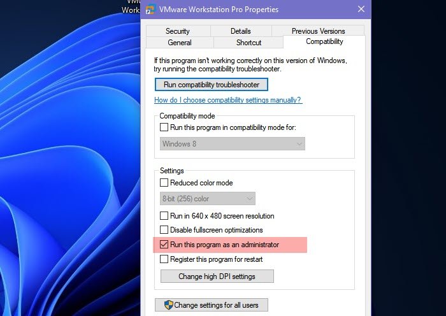Click the shield icon on Change settings button
Image resolution: width=446 pixels, height=316 pixels.
169,305
